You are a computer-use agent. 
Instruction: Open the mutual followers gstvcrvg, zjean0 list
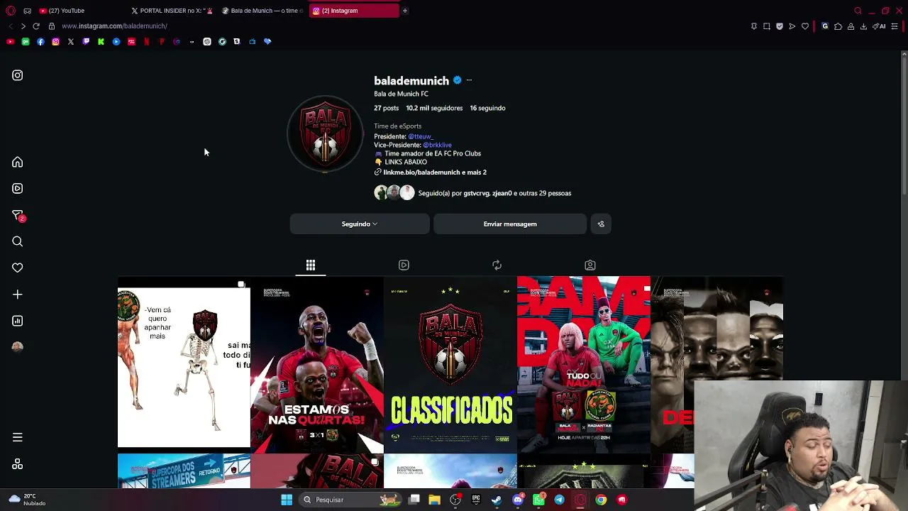494,193
